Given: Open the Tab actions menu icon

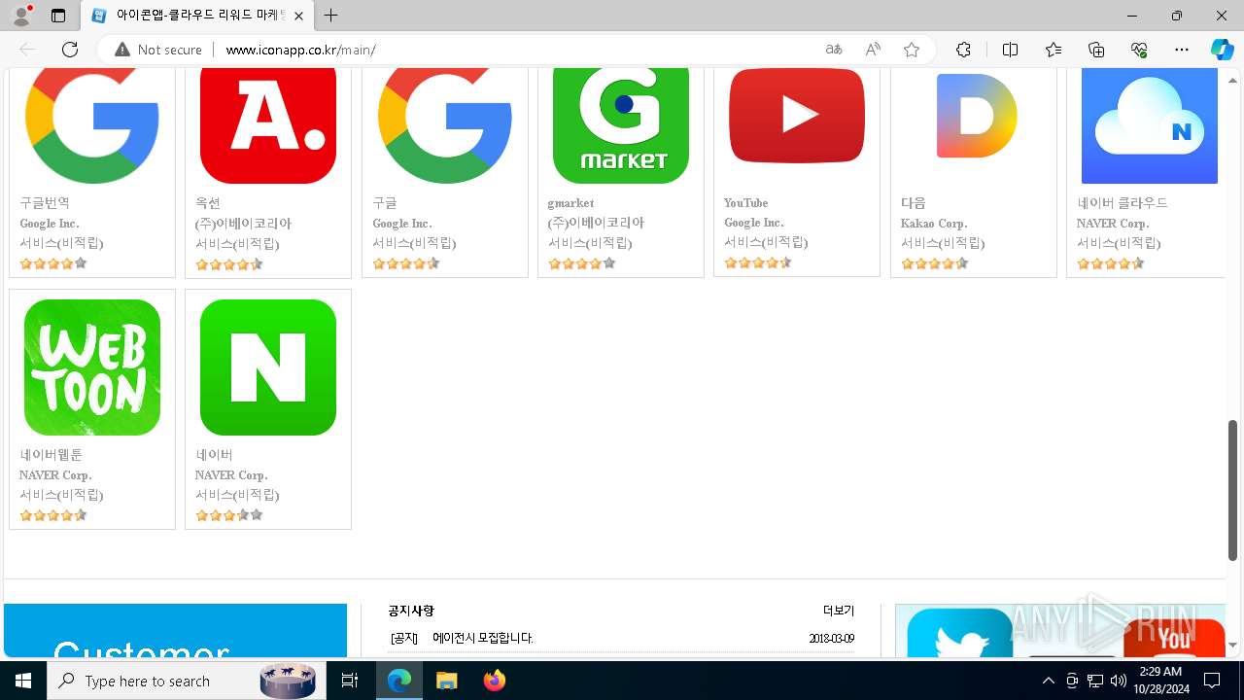Looking at the screenshot, I should point(58,16).
